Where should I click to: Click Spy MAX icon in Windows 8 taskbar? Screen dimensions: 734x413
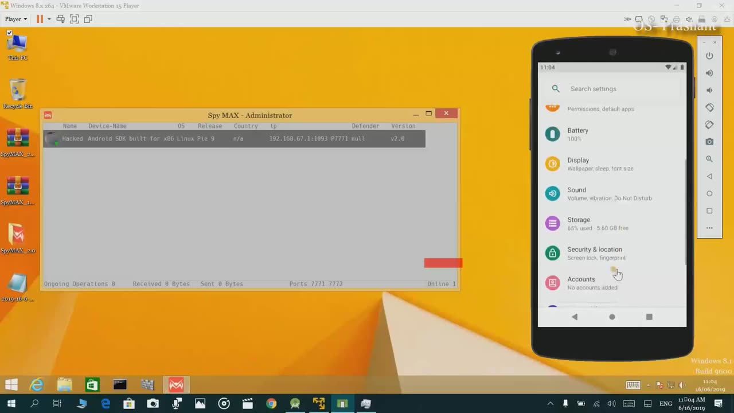[176, 384]
